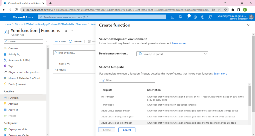Open the more options ellipsis beside Yemifunction
255x136 pixels.
pos(72,30)
